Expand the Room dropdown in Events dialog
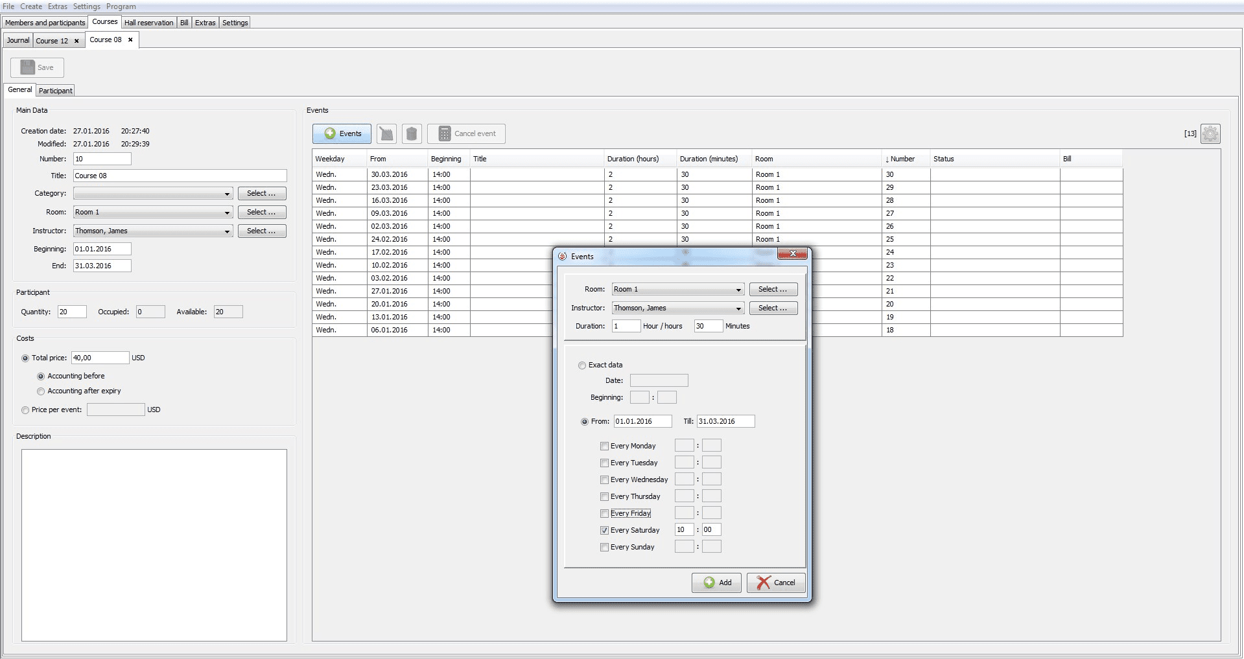The height and width of the screenshot is (659, 1244). click(738, 290)
